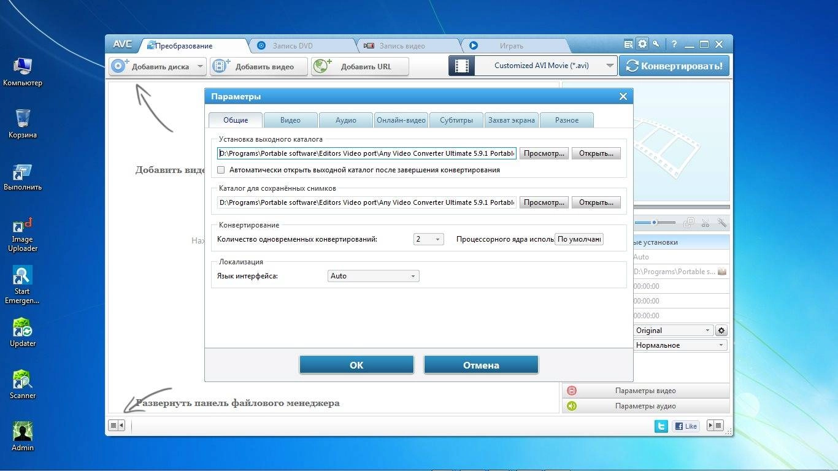Expand Параметры аудио section
Image resolution: width=838 pixels, height=471 pixels.
coord(646,406)
